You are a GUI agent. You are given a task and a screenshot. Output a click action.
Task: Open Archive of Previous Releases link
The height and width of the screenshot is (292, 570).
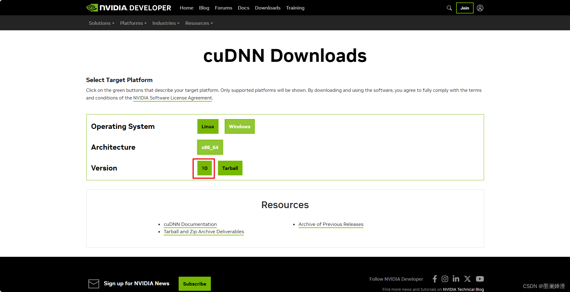point(331,224)
